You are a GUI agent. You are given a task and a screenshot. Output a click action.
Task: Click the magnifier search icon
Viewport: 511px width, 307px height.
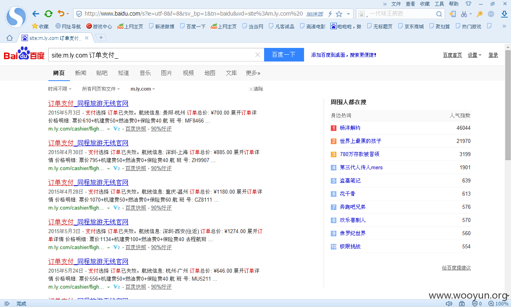pyautogui.click(x=439, y=14)
